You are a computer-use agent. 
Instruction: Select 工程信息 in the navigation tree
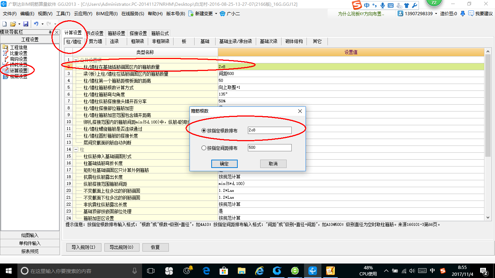tap(18, 47)
